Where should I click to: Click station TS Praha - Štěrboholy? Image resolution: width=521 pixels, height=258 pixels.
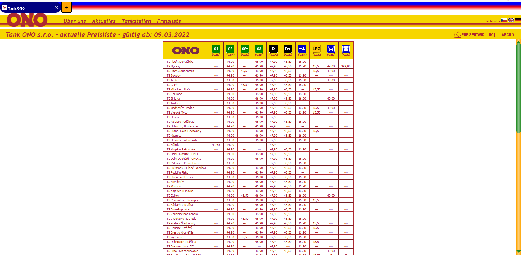(x=181, y=223)
